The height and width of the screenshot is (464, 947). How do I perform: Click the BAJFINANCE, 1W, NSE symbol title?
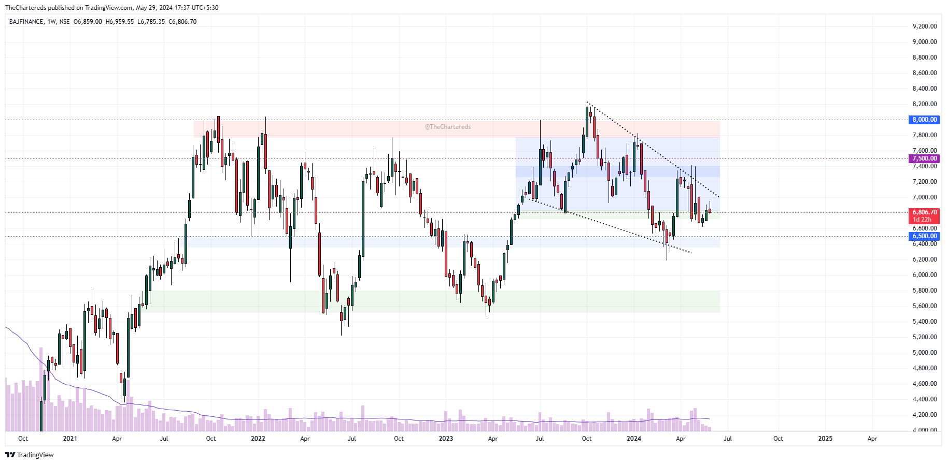pos(39,22)
